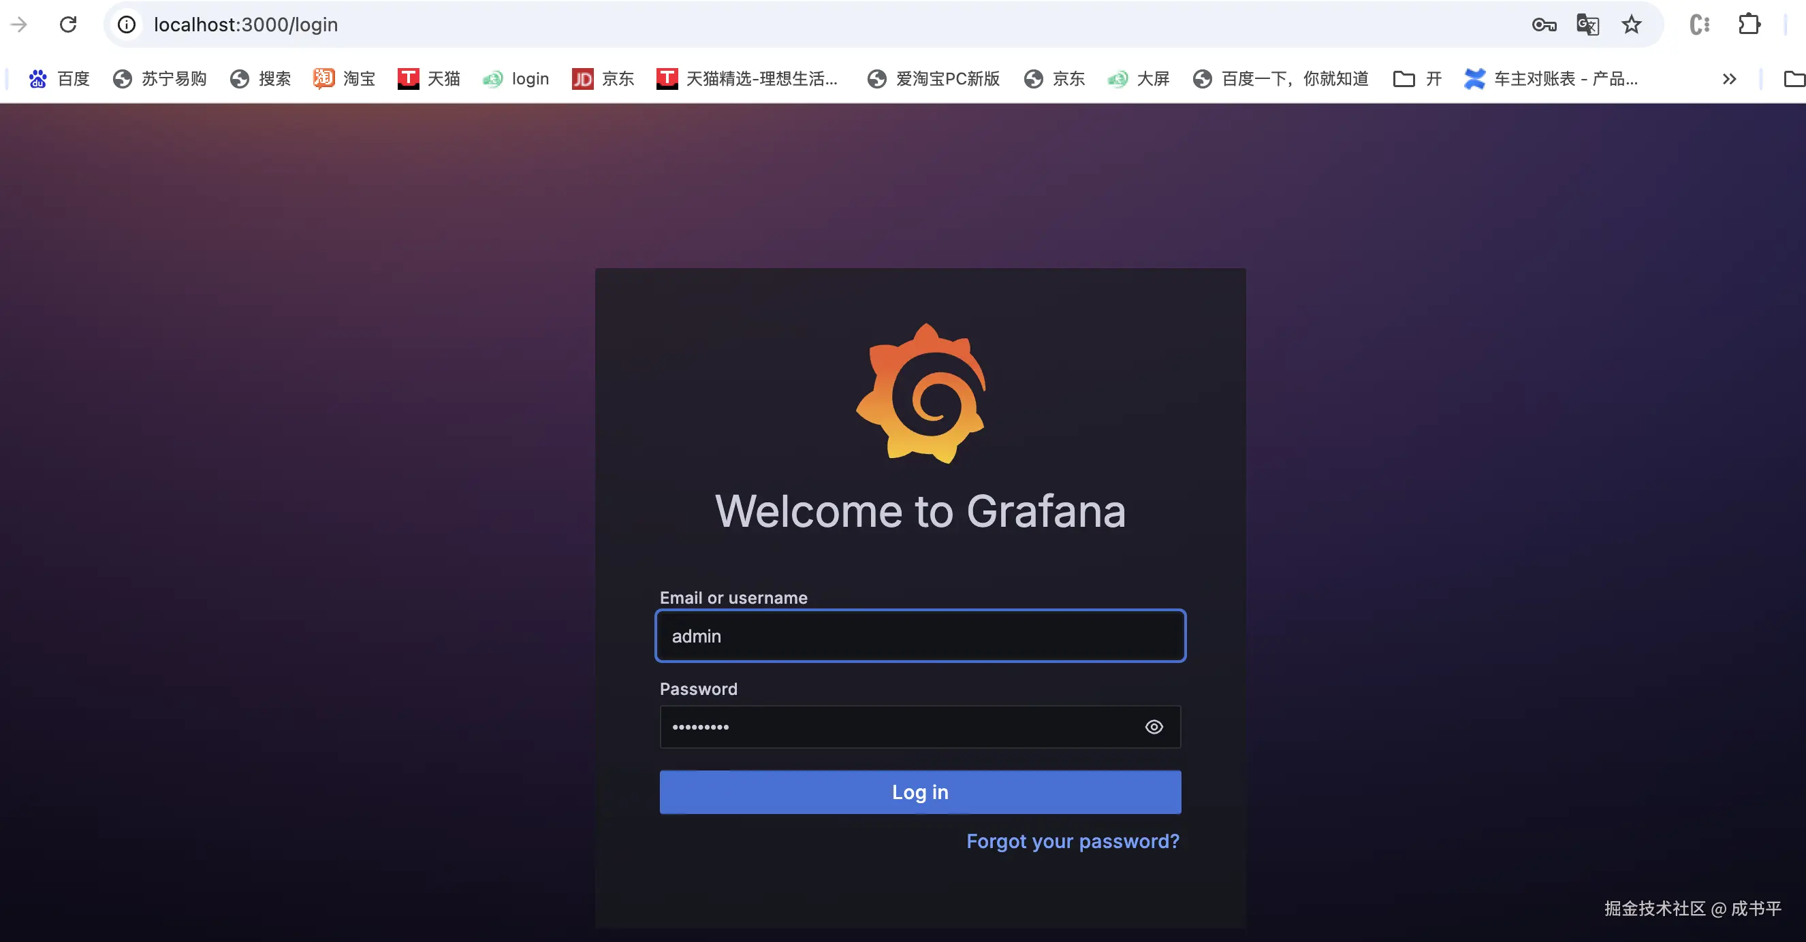Image resolution: width=1806 pixels, height=942 pixels.
Task: Open the 京东 bookmark with JD icon
Action: [603, 78]
